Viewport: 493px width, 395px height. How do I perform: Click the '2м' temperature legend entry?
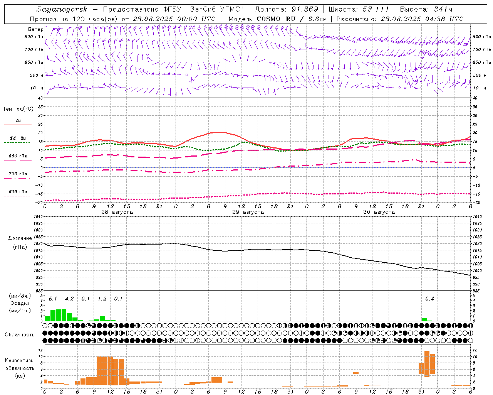pyautogui.click(x=18, y=120)
